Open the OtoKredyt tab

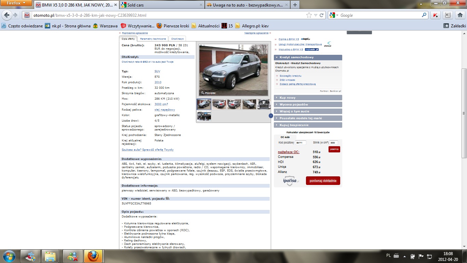(177, 39)
